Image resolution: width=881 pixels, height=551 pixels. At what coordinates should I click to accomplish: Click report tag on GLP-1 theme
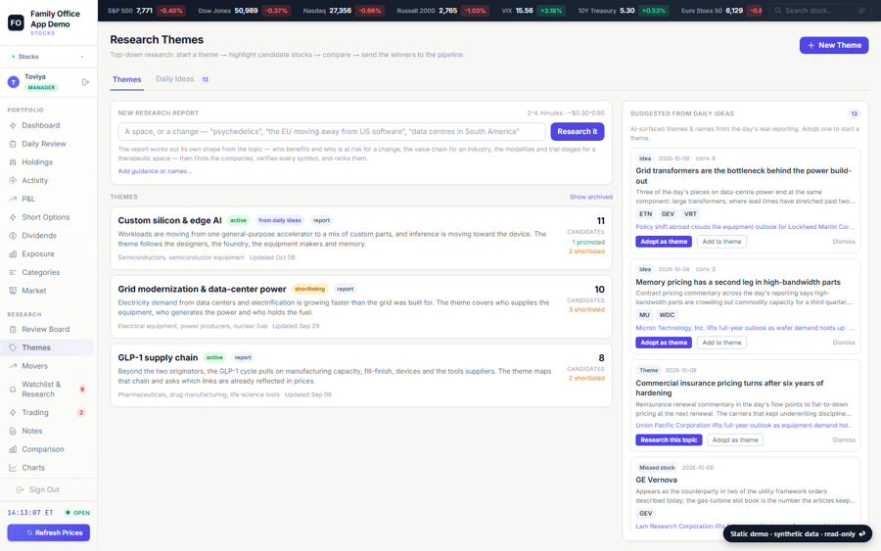tap(243, 358)
